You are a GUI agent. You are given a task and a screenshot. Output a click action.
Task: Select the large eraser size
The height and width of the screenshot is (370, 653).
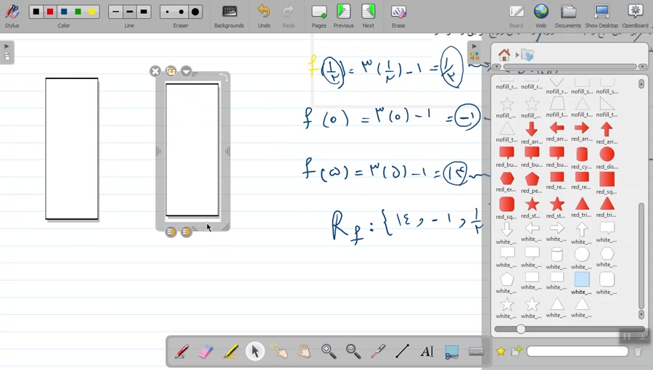(x=195, y=12)
